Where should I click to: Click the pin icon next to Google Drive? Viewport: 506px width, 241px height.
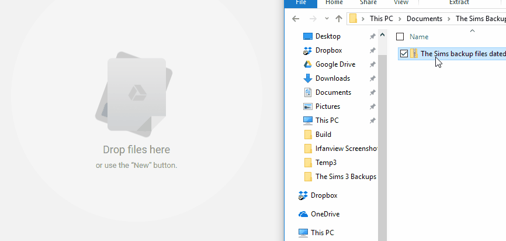pyautogui.click(x=372, y=64)
